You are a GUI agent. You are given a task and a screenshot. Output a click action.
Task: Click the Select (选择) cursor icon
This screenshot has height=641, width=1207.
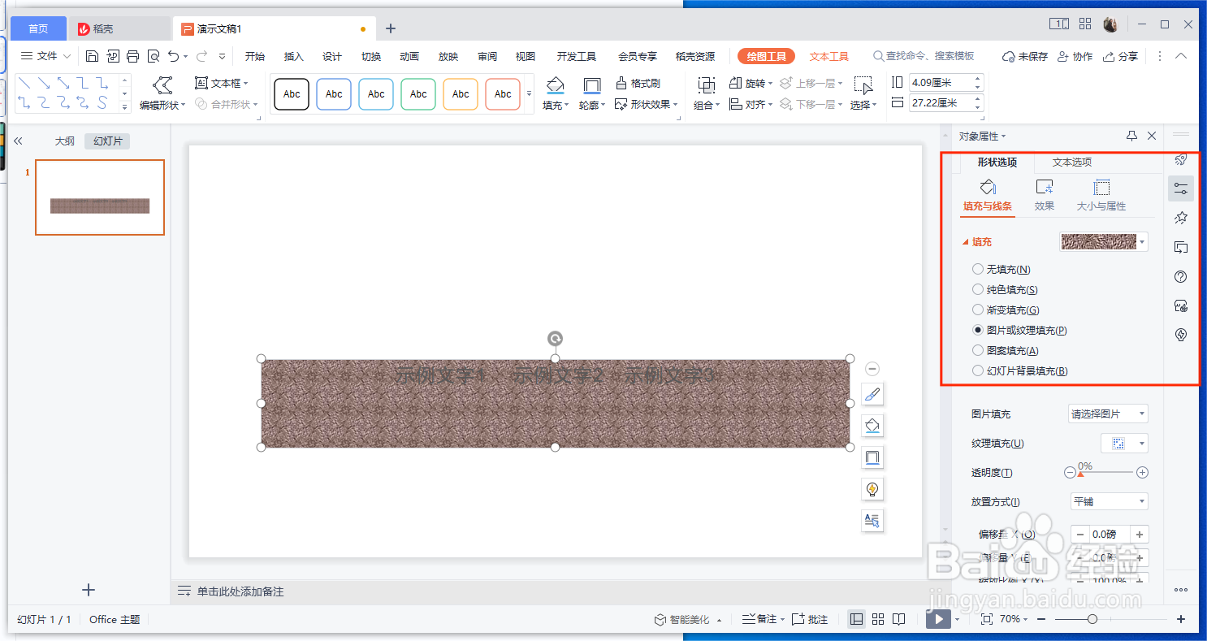click(x=863, y=85)
